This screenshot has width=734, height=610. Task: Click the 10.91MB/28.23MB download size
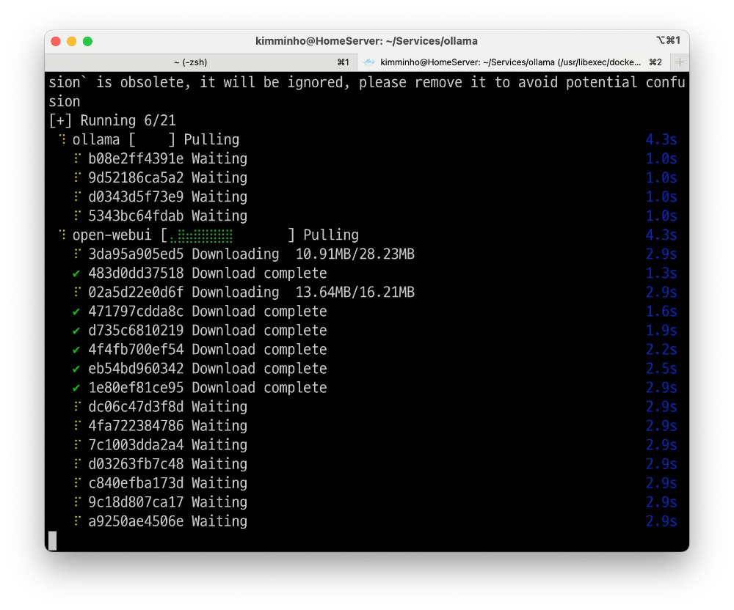355,254
